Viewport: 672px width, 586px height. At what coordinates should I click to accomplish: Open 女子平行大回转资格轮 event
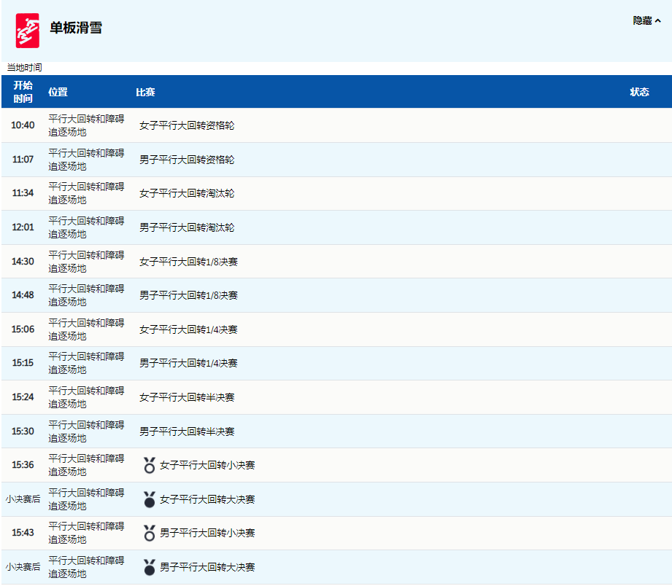point(187,125)
